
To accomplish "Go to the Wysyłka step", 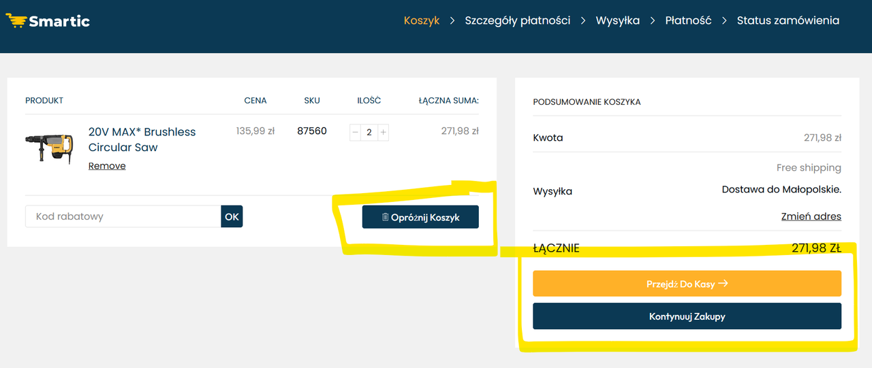I will click(x=618, y=20).
